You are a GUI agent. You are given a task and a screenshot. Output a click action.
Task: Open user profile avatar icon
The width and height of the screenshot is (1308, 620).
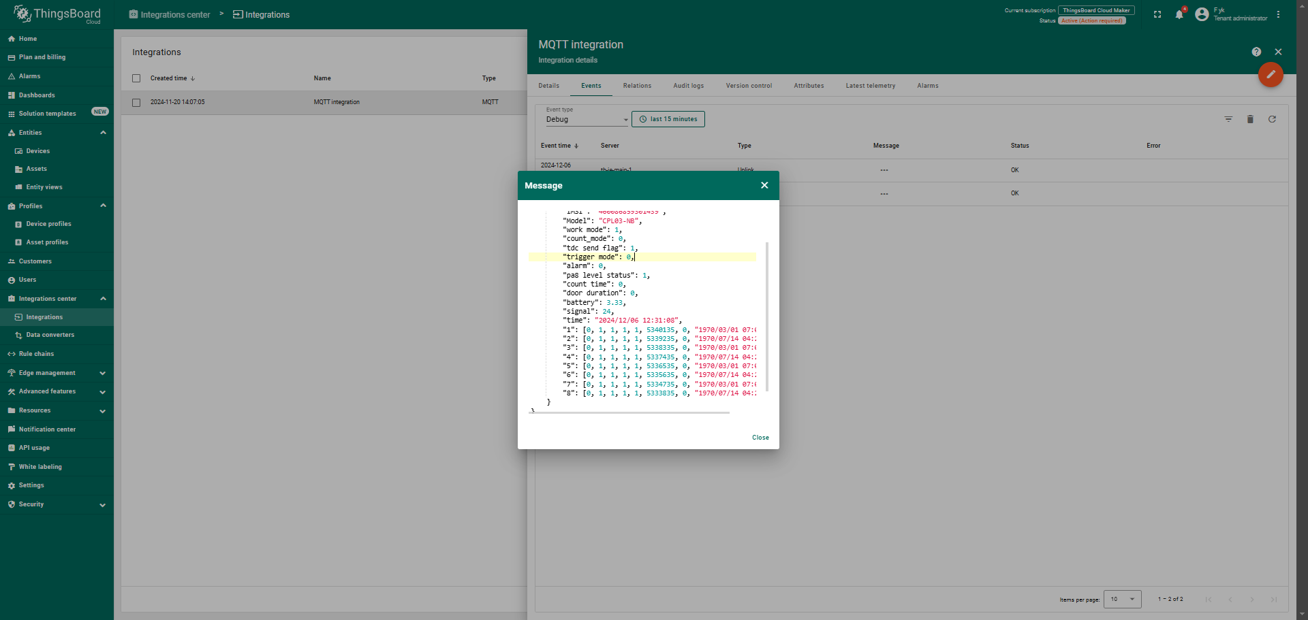(x=1202, y=14)
